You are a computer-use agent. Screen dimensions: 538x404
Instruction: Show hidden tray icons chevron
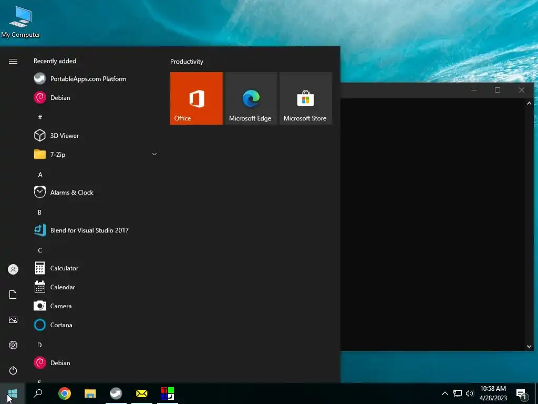[x=444, y=393]
